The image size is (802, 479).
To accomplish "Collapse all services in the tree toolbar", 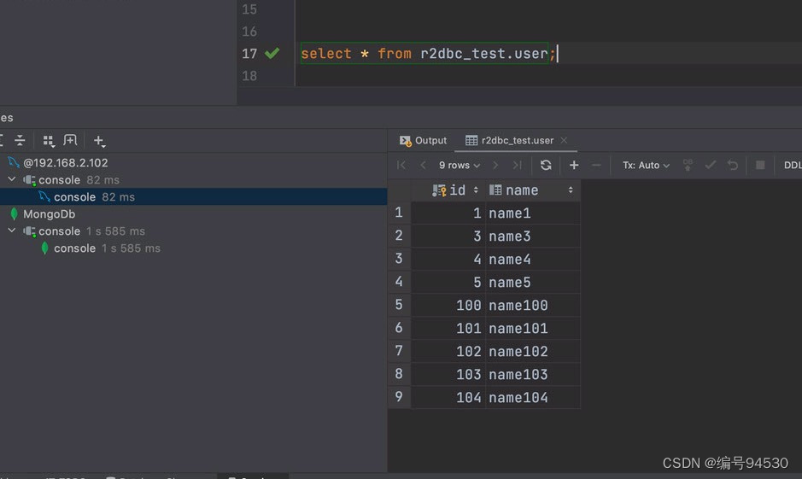I will pyautogui.click(x=20, y=140).
